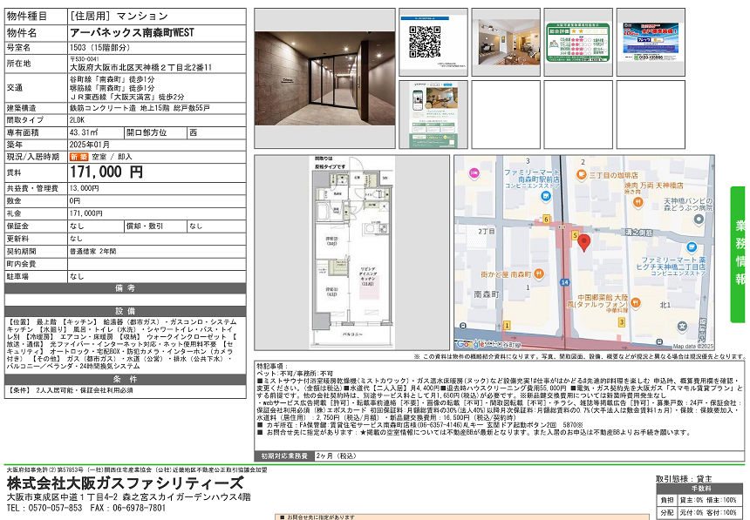This screenshot has height=520, width=750.
Task: Click the 街かど屋 南森町 restaurant icon
Action: [x=540, y=273]
